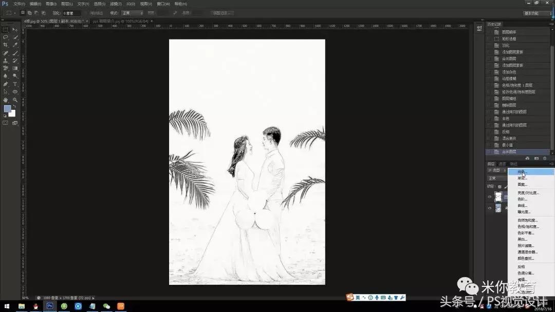Select the Move tool at the toolbar top
555x312 pixels.
(x=14, y=28)
